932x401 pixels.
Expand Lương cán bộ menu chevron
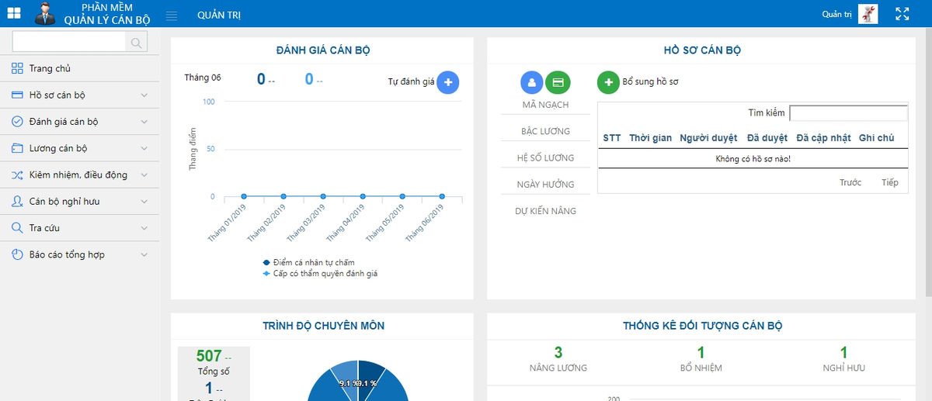click(144, 148)
